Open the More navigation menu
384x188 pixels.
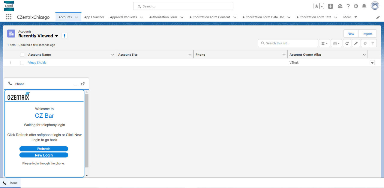[350, 17]
